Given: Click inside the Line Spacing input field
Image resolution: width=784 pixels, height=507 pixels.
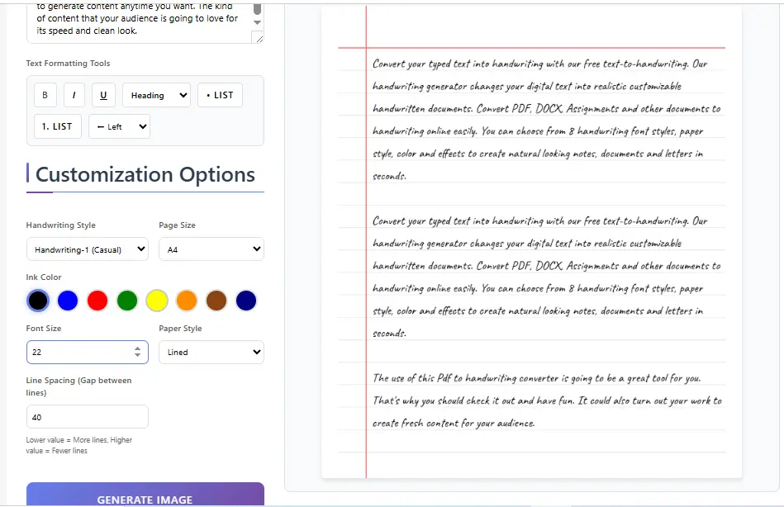Looking at the screenshot, I should coord(87,416).
